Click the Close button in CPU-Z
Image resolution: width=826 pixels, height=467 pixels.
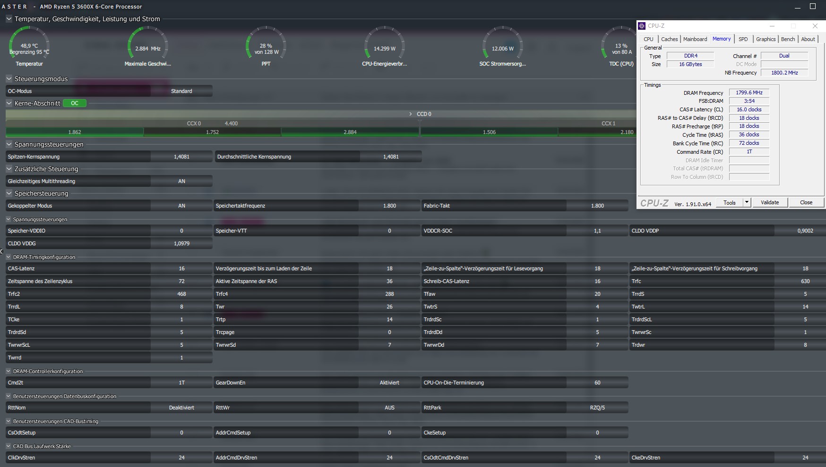point(806,202)
